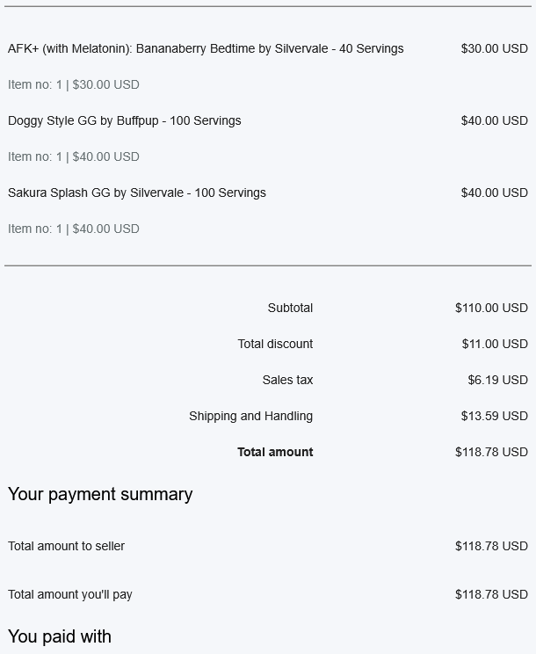Click the Sakura Splash GG item name
This screenshot has width=536, height=654.
click(x=136, y=193)
